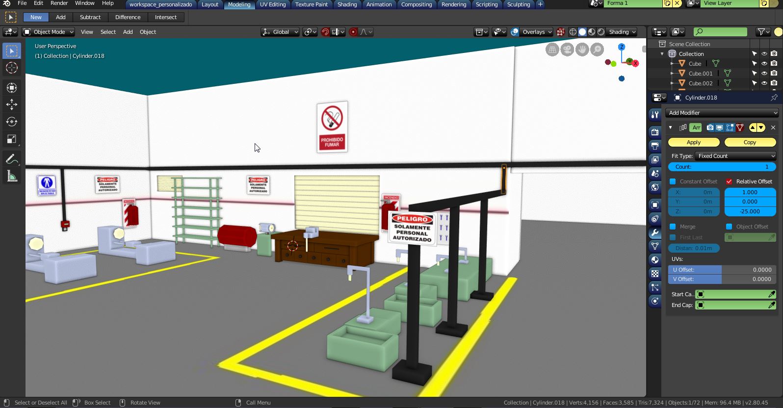Select the Cursor tool in the toolbar
The image size is (783, 408).
(12, 68)
